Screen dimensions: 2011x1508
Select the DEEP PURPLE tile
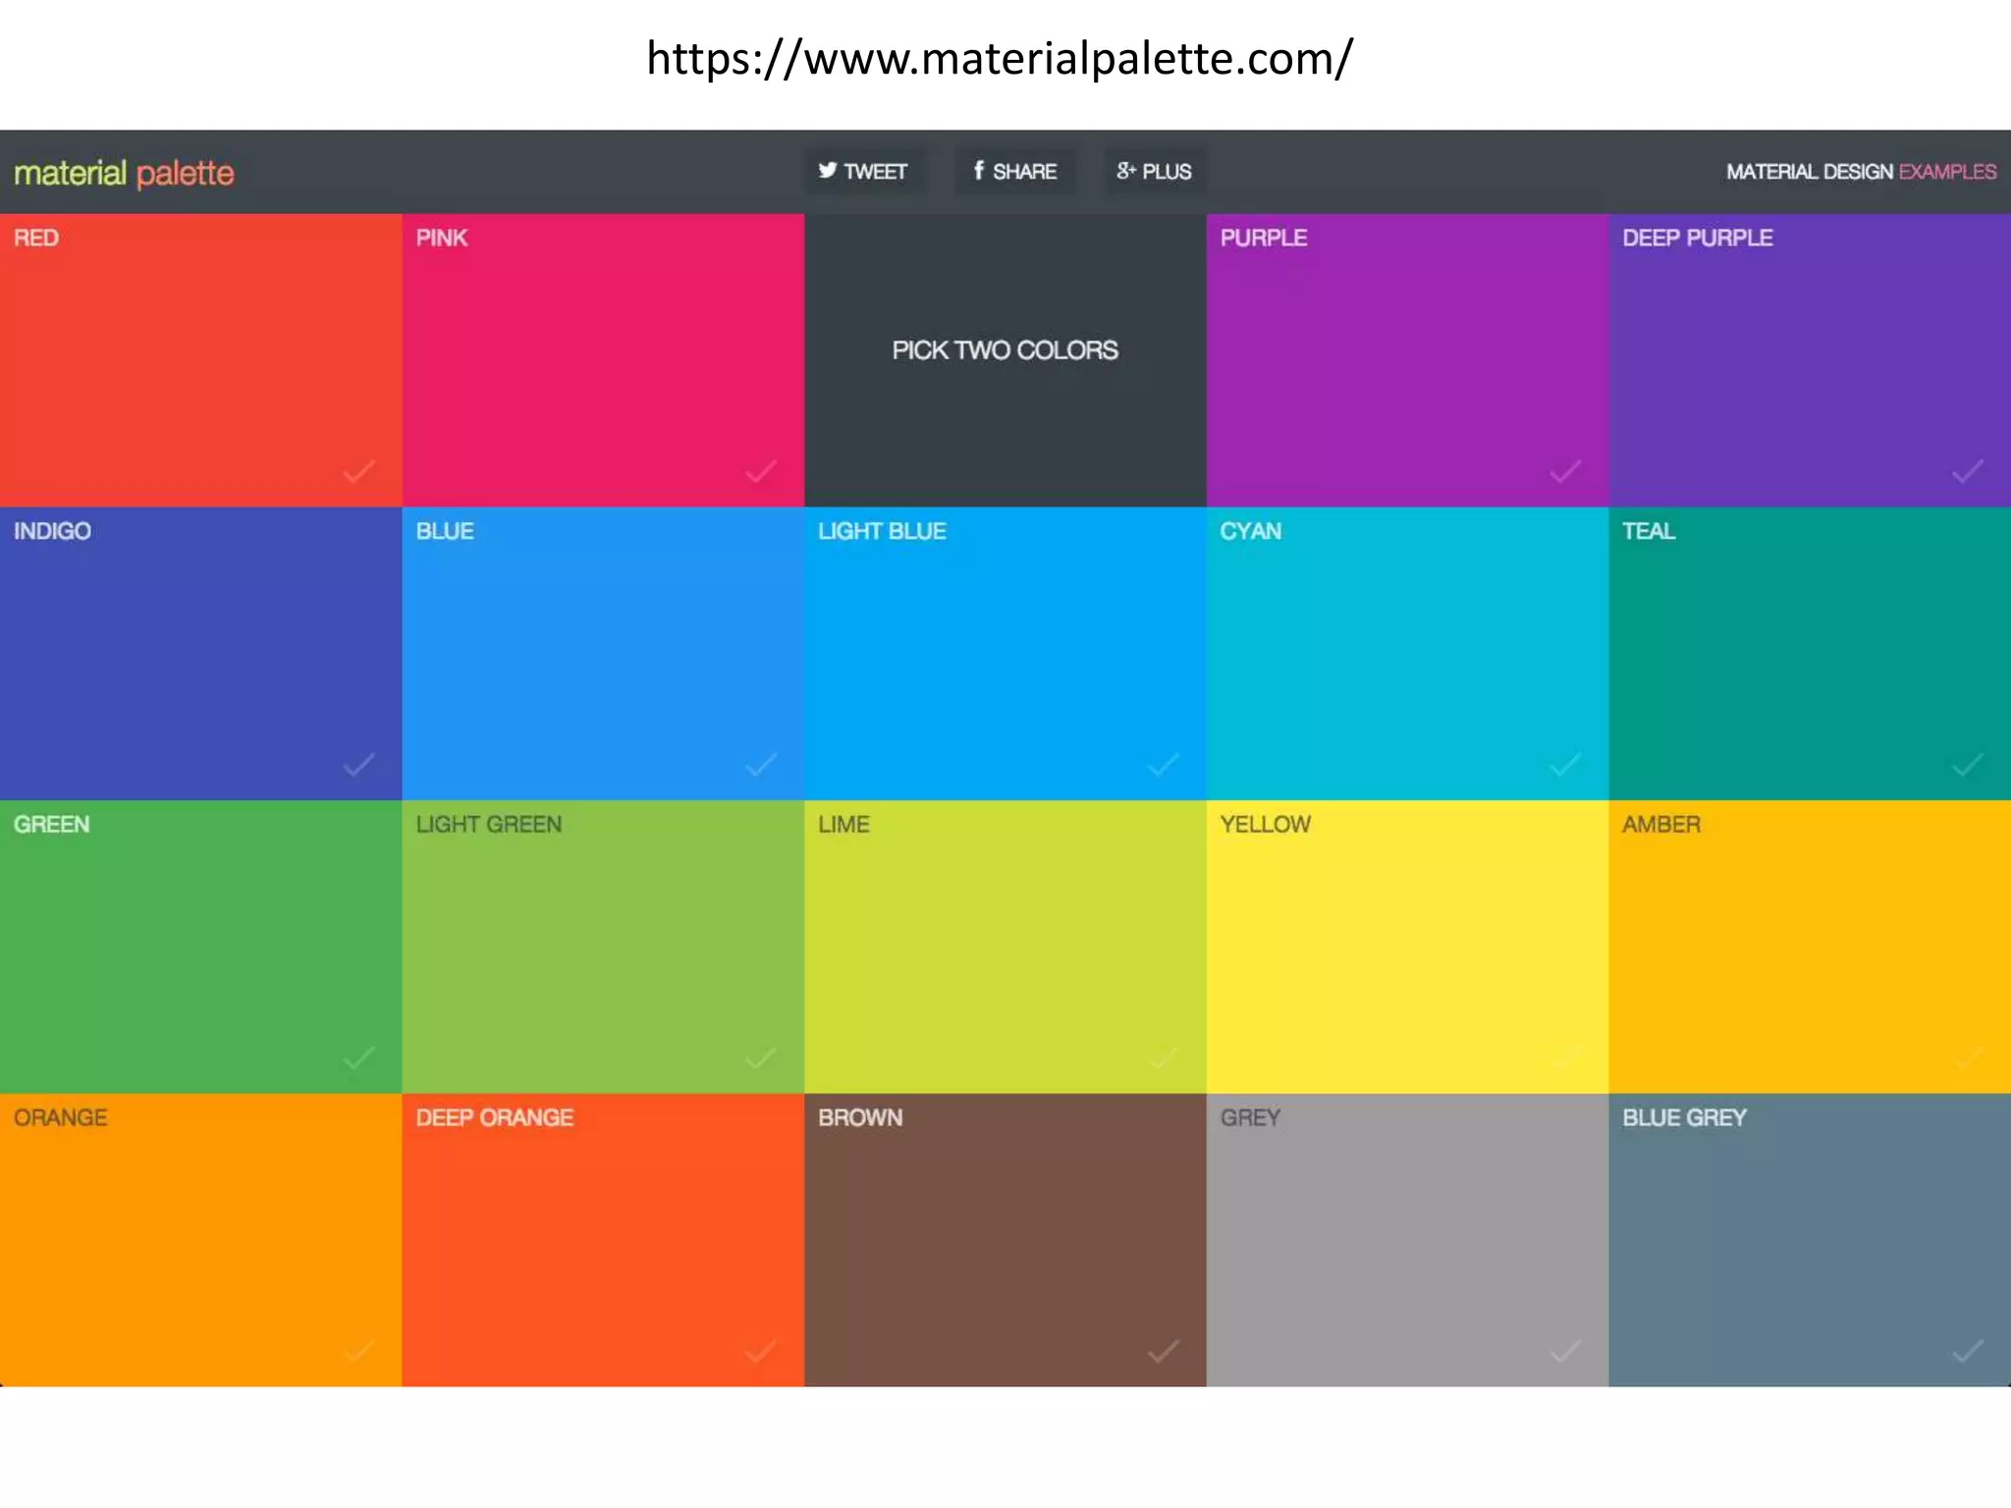click(1810, 360)
